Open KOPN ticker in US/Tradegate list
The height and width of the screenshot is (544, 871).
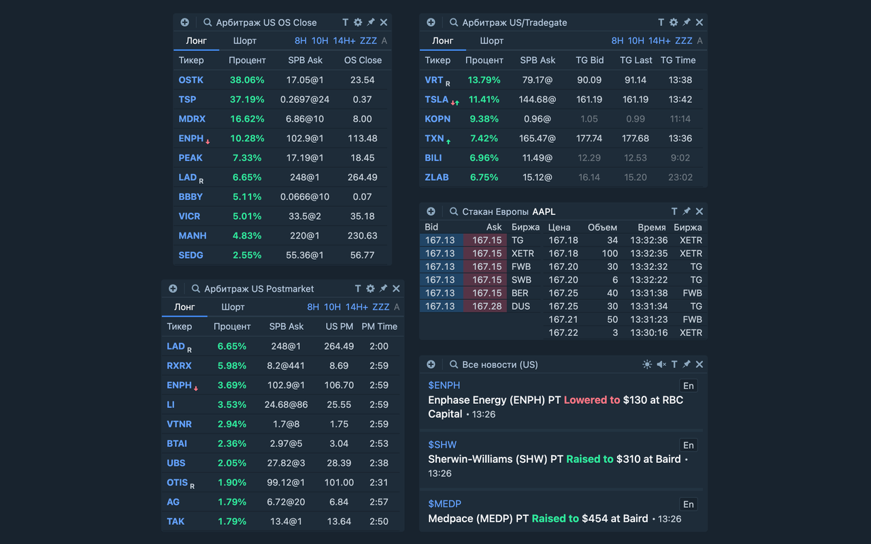tap(438, 119)
